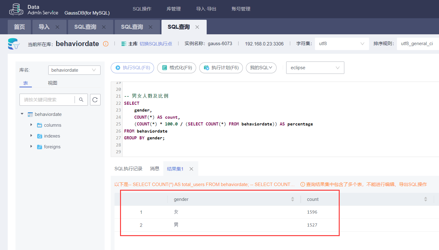Image resolution: width=439 pixels, height=250 pixels.
Task: Click the indexes folder icon
Action: click(40, 136)
